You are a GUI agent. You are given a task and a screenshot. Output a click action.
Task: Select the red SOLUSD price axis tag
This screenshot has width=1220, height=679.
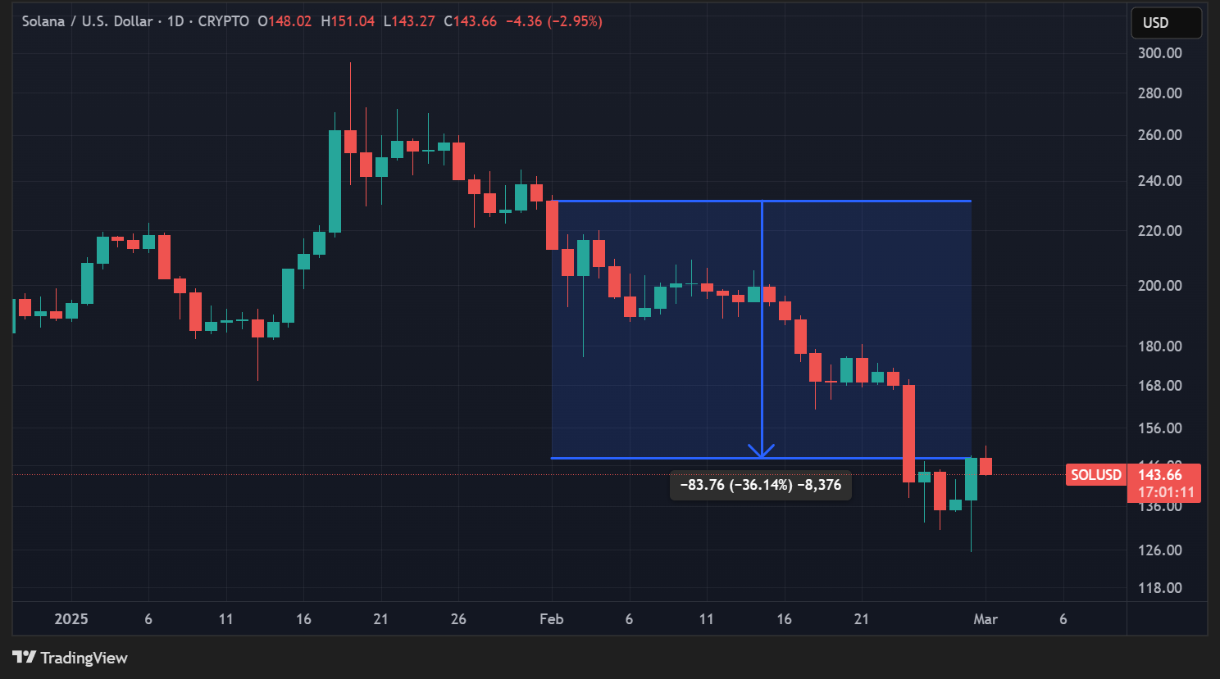coord(1095,475)
